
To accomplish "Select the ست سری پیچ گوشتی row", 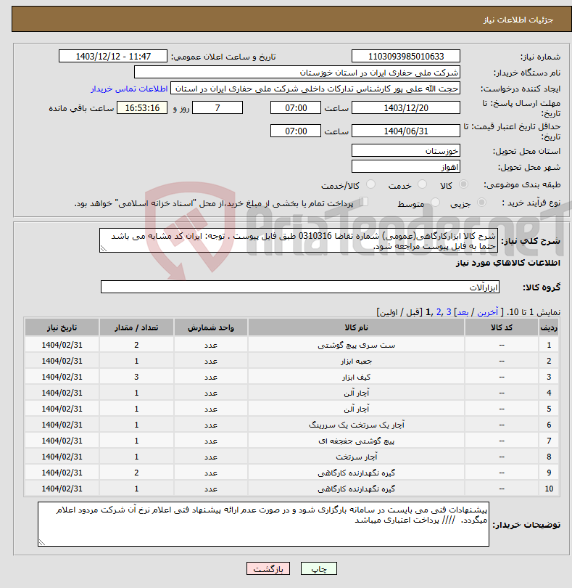I will click(291, 345).
